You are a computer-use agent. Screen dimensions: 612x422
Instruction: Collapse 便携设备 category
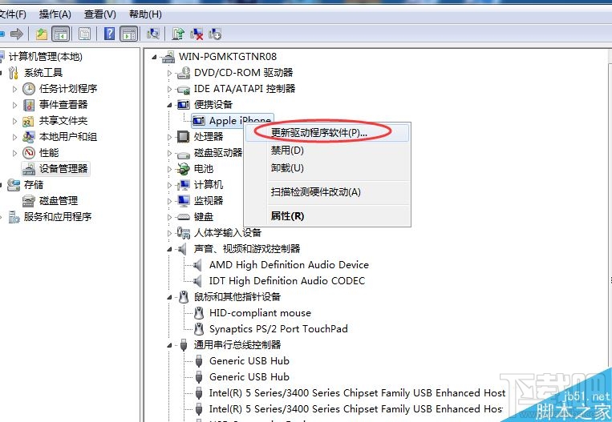(169, 105)
